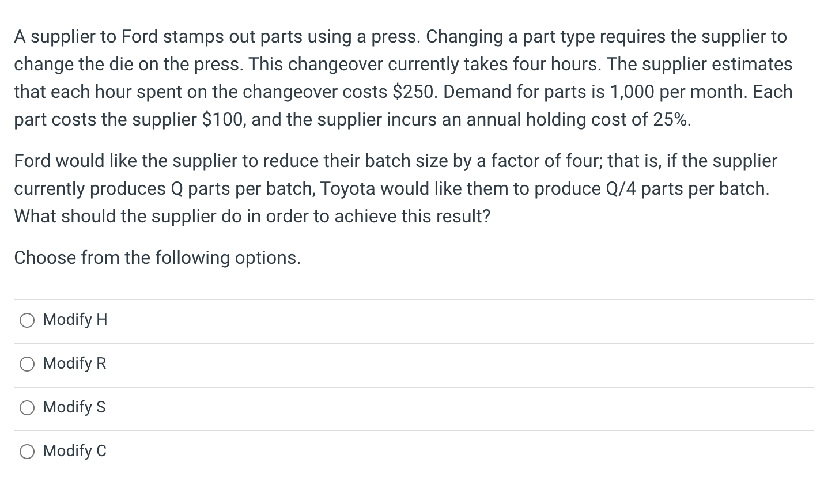Click the 'Choose from the following options' text

pos(157,257)
